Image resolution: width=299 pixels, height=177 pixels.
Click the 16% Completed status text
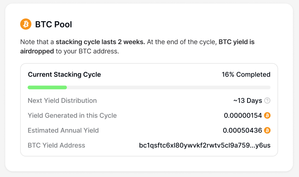pyautogui.click(x=246, y=75)
